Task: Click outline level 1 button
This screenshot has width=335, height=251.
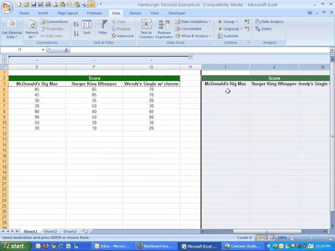Action: tap(4, 57)
